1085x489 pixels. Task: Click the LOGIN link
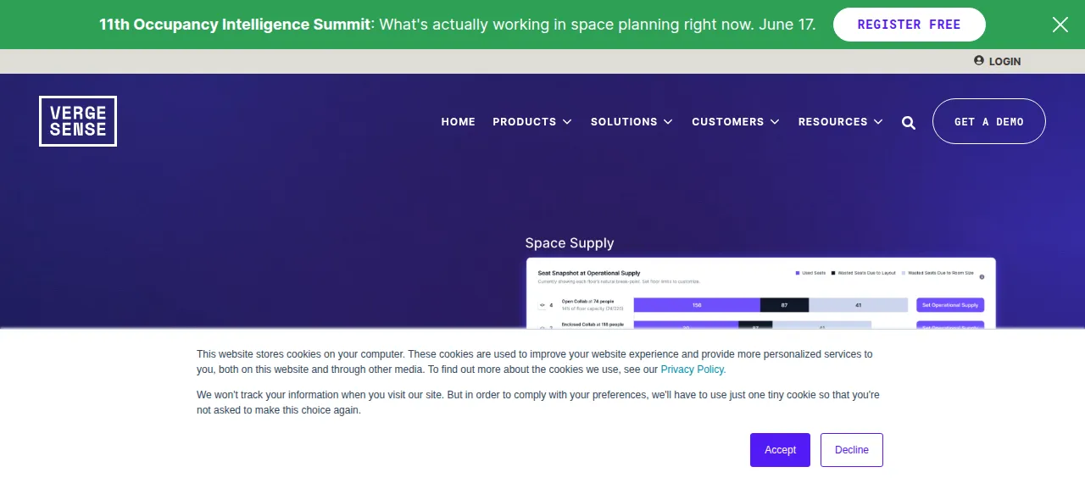1004,61
